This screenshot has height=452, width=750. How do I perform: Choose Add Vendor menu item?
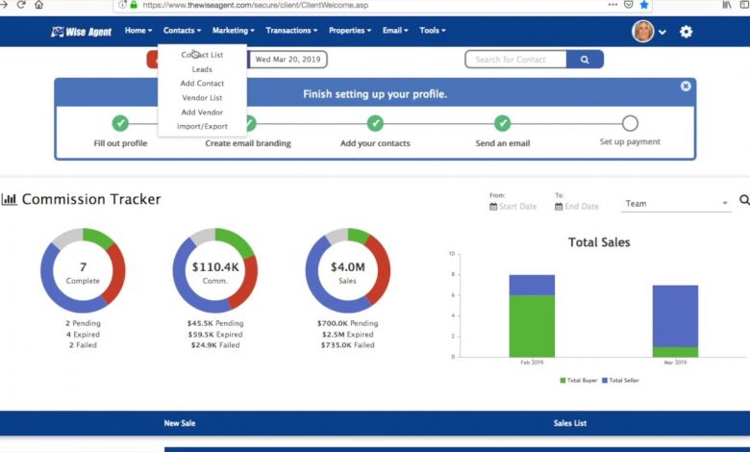[x=202, y=112]
